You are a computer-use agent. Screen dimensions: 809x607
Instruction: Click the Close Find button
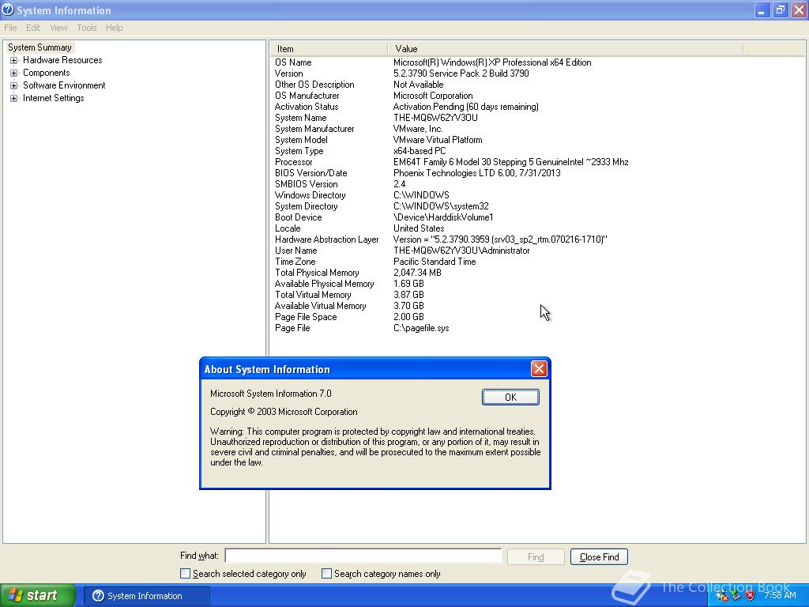[599, 557]
